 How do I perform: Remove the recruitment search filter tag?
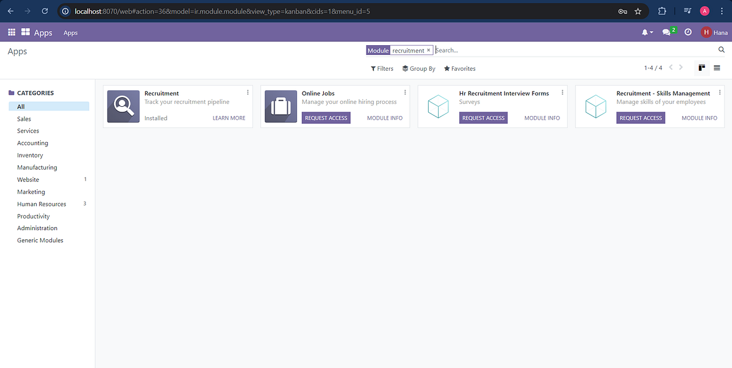(x=428, y=50)
